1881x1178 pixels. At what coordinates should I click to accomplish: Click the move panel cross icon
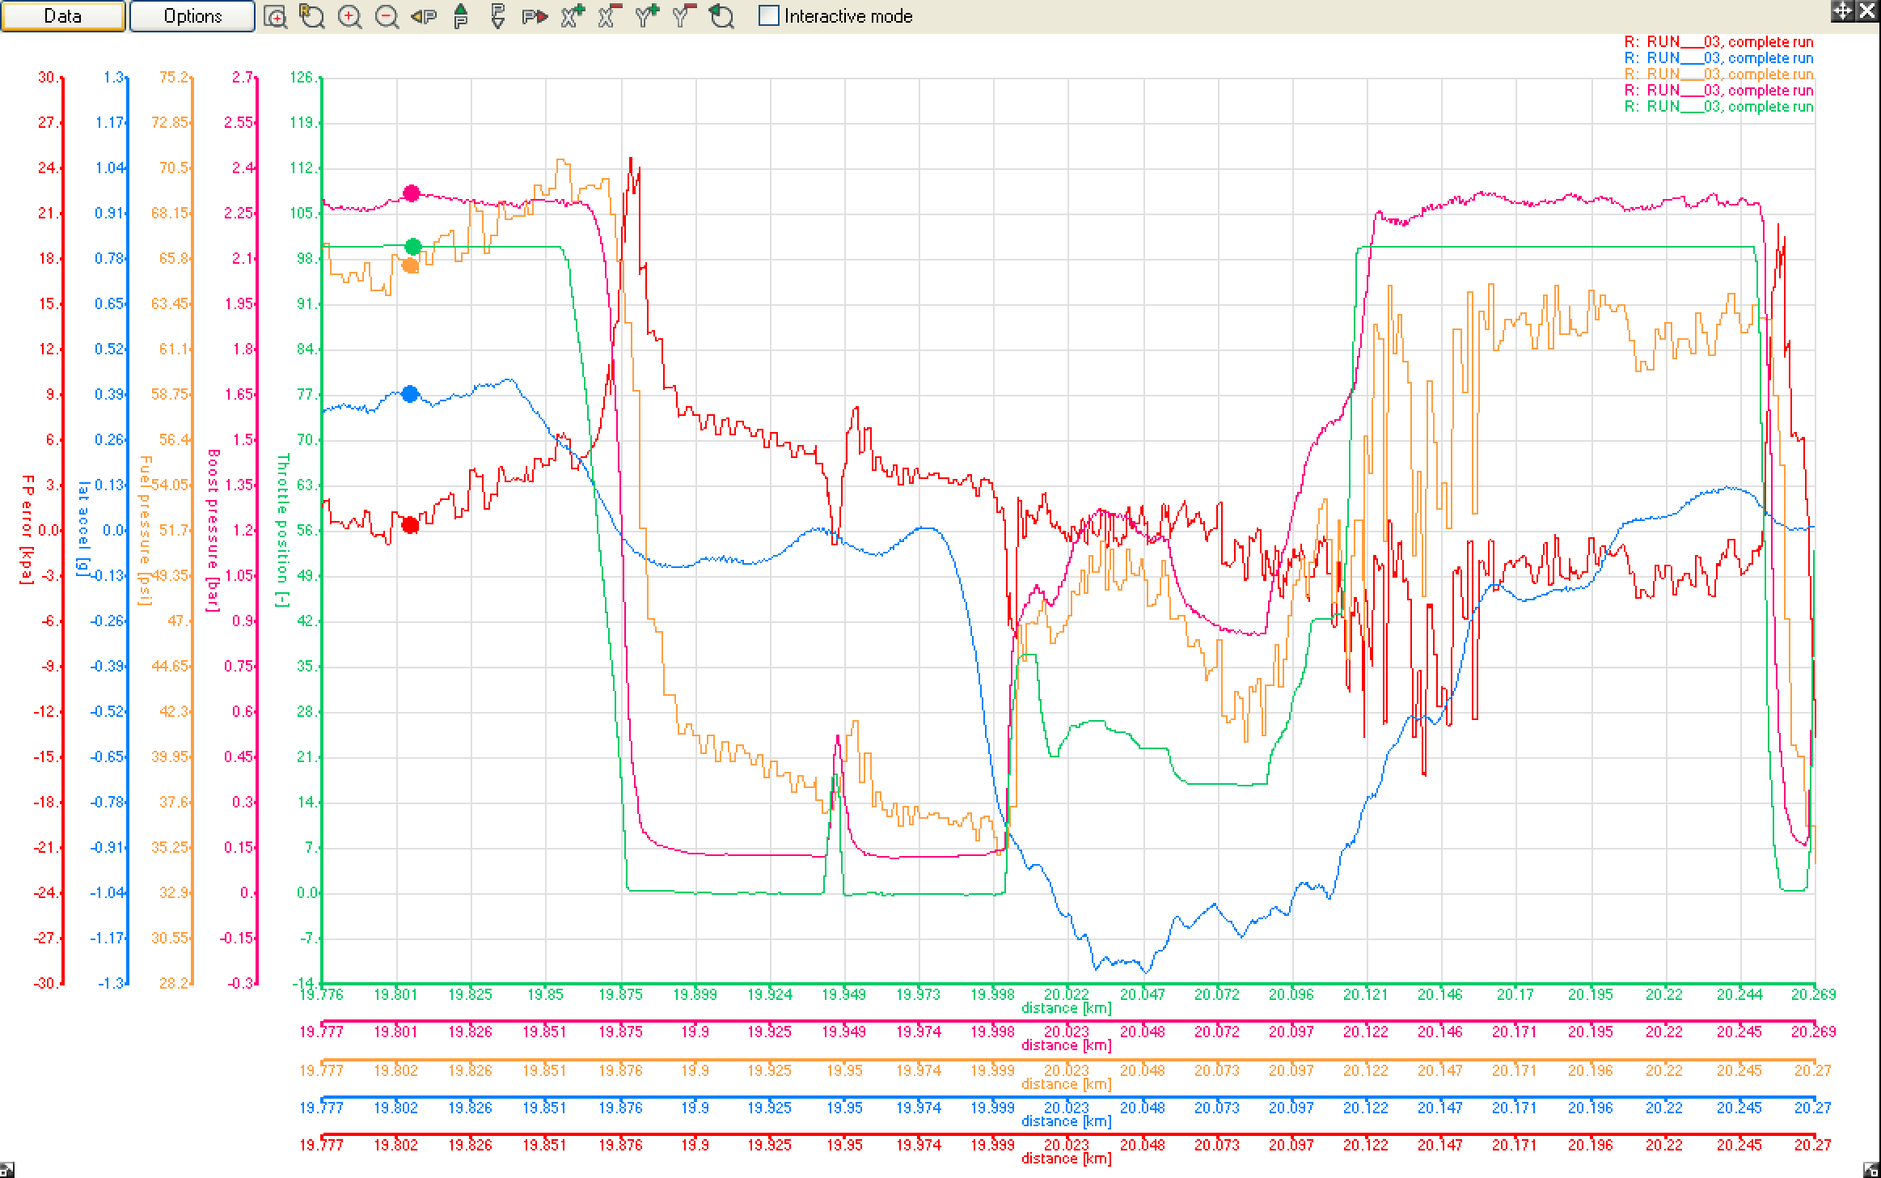1841,11
